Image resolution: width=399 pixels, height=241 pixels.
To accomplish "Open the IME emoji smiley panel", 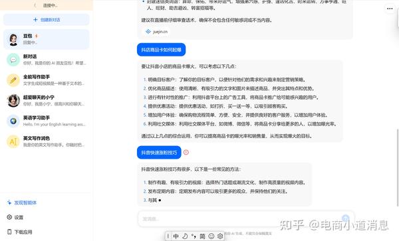I will pyautogui.click(x=211, y=236).
